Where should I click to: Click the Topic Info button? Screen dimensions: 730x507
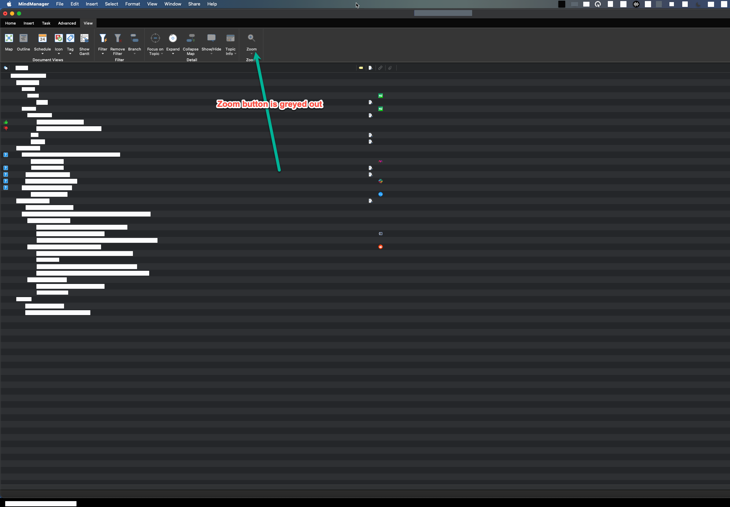tap(231, 38)
